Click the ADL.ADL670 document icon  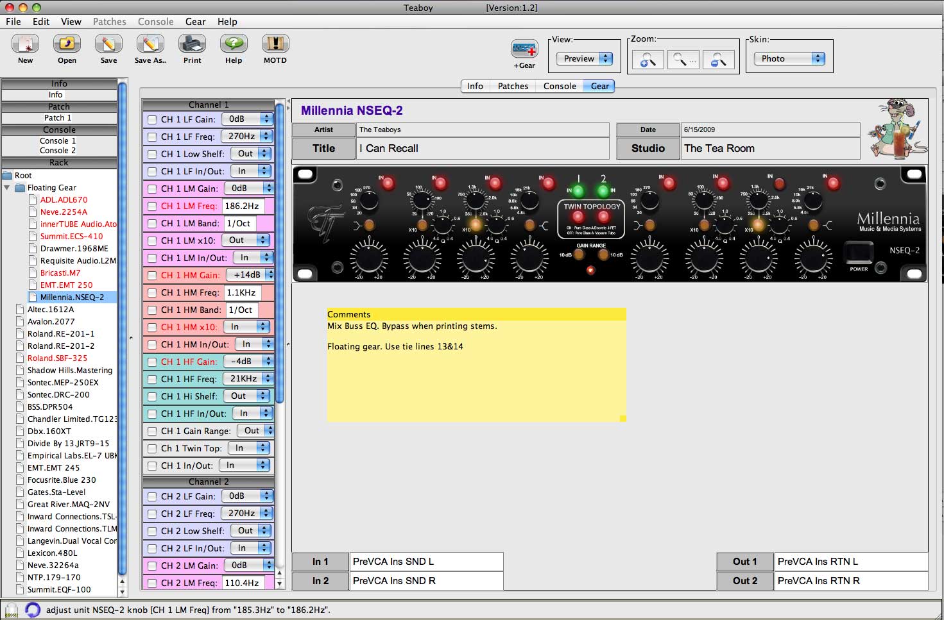pos(33,200)
